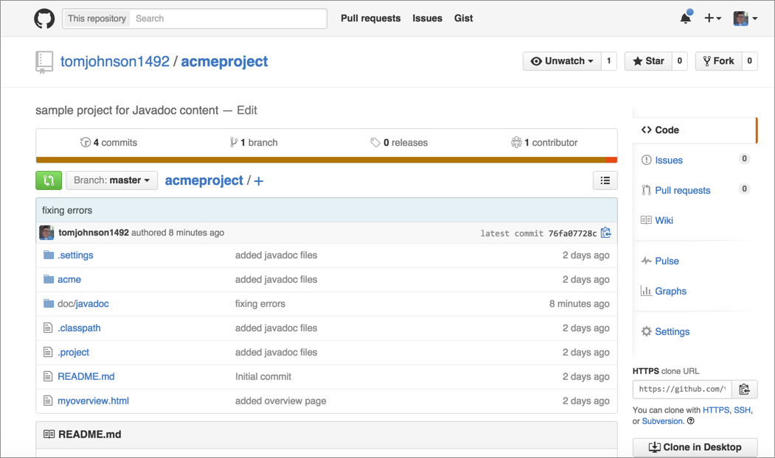This screenshot has height=458, width=775.
Task: Toggle the Unwatch repository button
Action: (x=562, y=61)
